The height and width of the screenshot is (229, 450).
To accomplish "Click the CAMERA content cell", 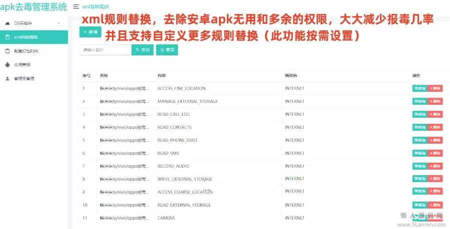I will coord(166,218).
